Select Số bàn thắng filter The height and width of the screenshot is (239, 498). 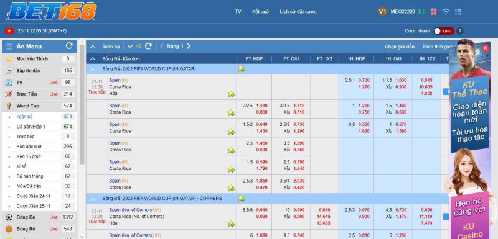point(39,176)
